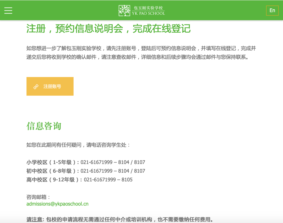Click the 小学校区（1-5年级）label
Image resolution: width=283 pixels, height=223 pixels.
click(x=52, y=162)
